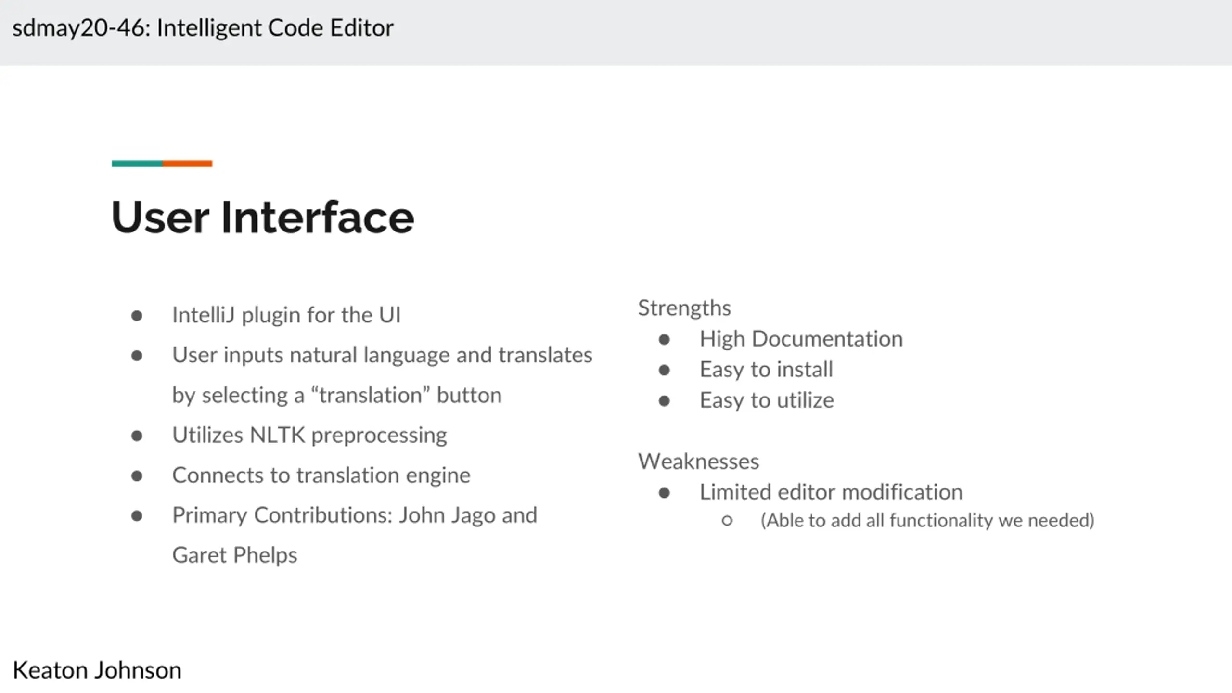The width and height of the screenshot is (1232, 693).
Task: Click the teal accent bar above title
Action: coord(137,164)
